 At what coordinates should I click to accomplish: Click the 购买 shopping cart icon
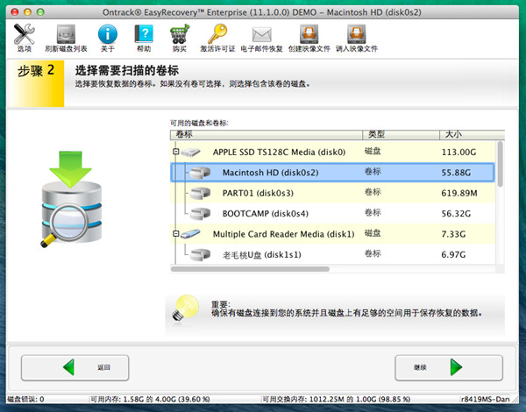coord(179,36)
